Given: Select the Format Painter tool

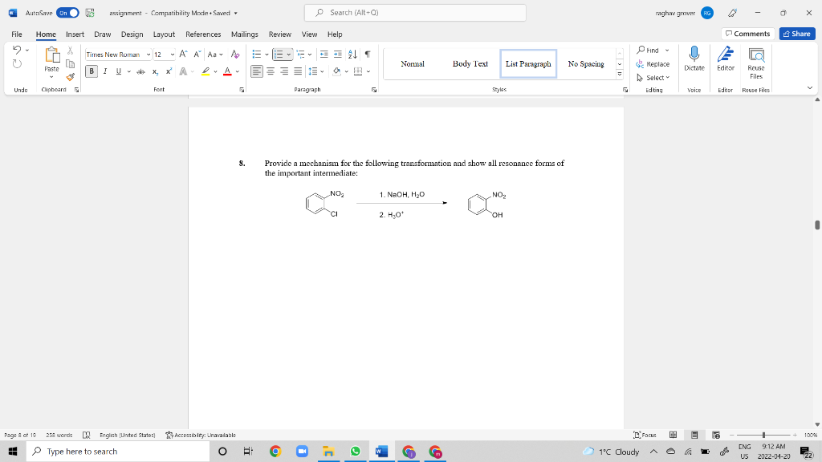Looking at the screenshot, I should point(71,76).
